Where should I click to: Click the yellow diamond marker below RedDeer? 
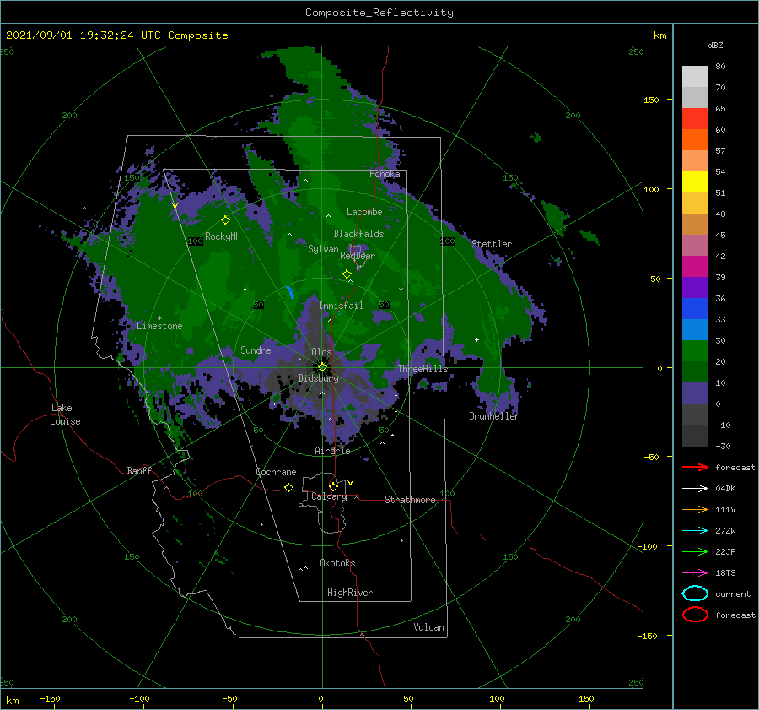(347, 274)
